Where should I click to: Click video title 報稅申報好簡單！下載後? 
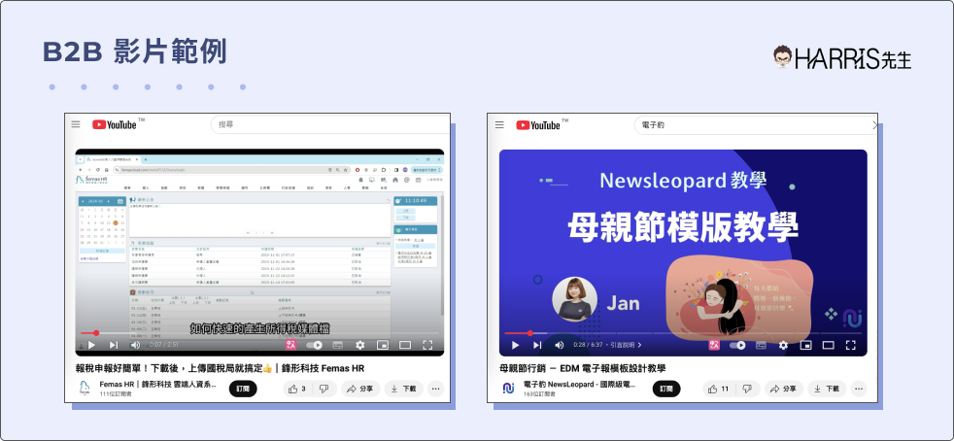pyautogui.click(x=220, y=368)
